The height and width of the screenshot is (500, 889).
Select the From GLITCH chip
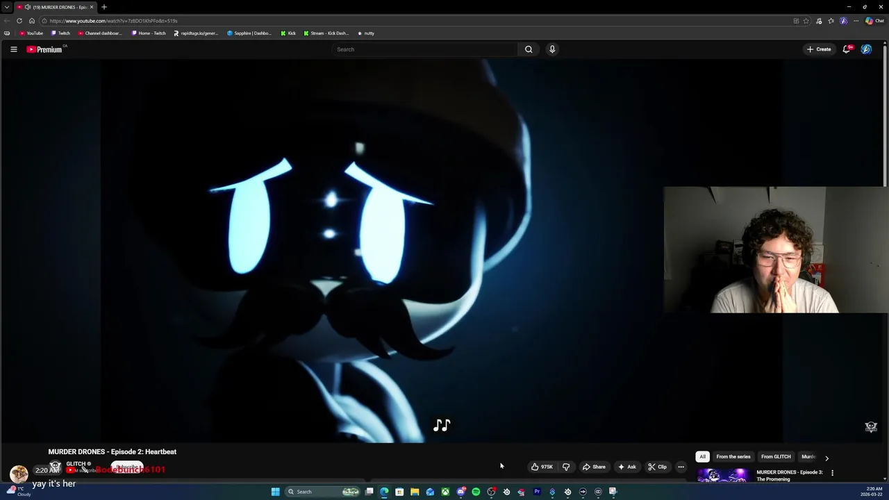(776, 457)
